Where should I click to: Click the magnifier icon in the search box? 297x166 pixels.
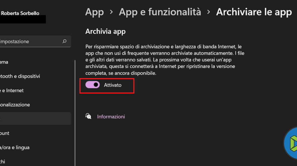tap(64, 41)
